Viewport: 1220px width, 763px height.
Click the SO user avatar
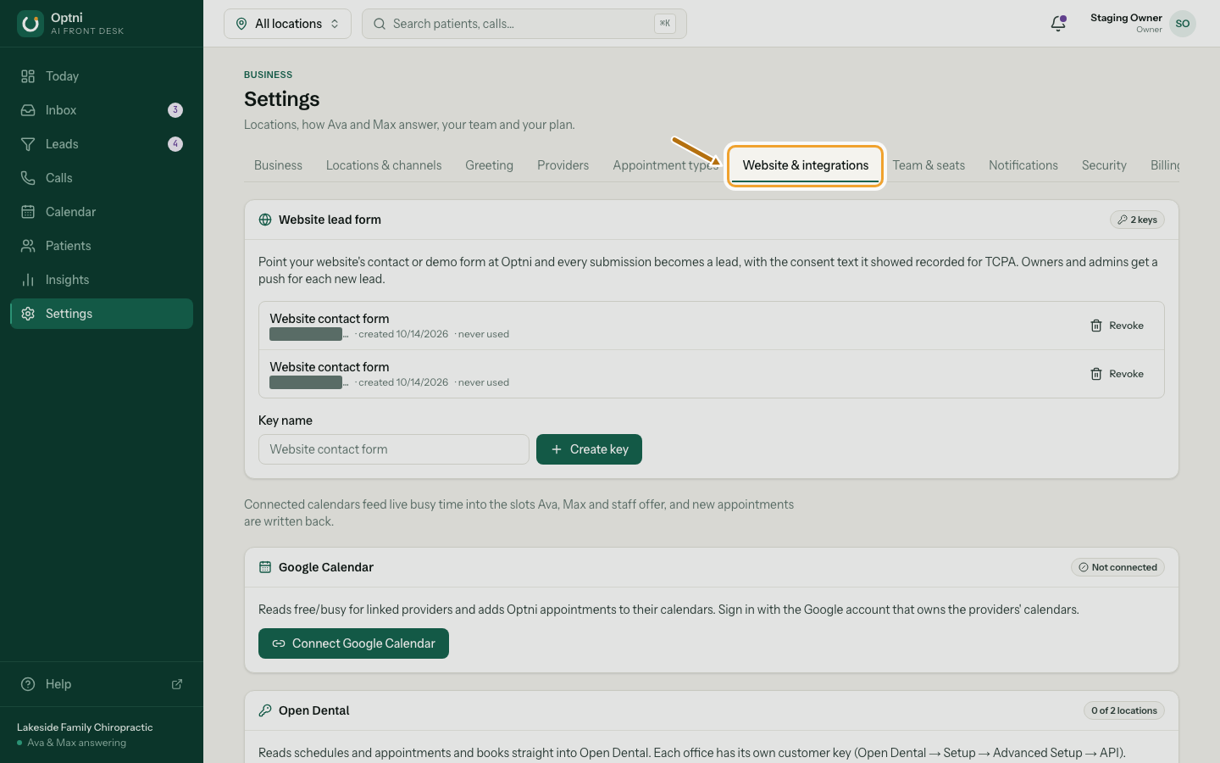[1183, 24]
